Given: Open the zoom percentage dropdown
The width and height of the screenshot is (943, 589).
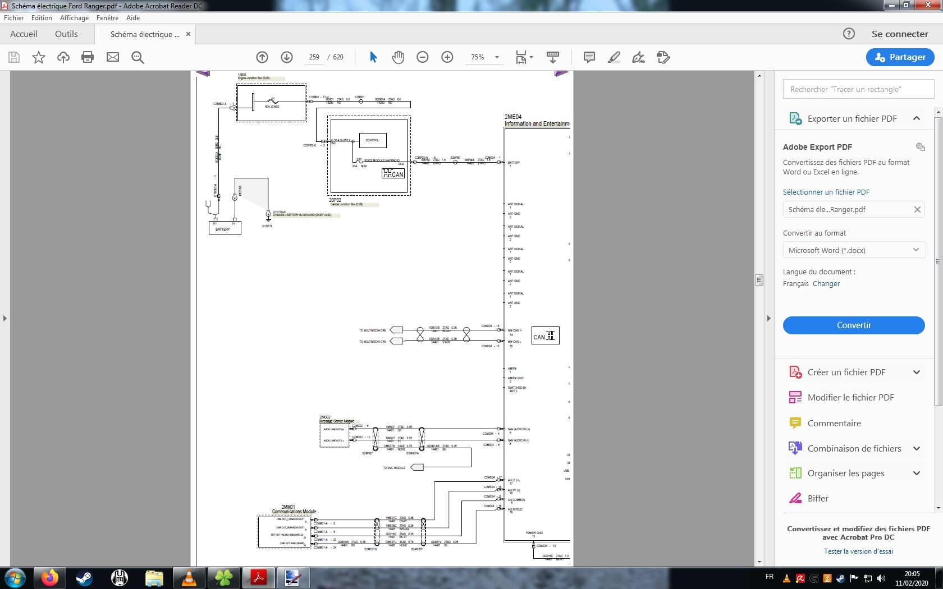Looking at the screenshot, I should (x=497, y=57).
